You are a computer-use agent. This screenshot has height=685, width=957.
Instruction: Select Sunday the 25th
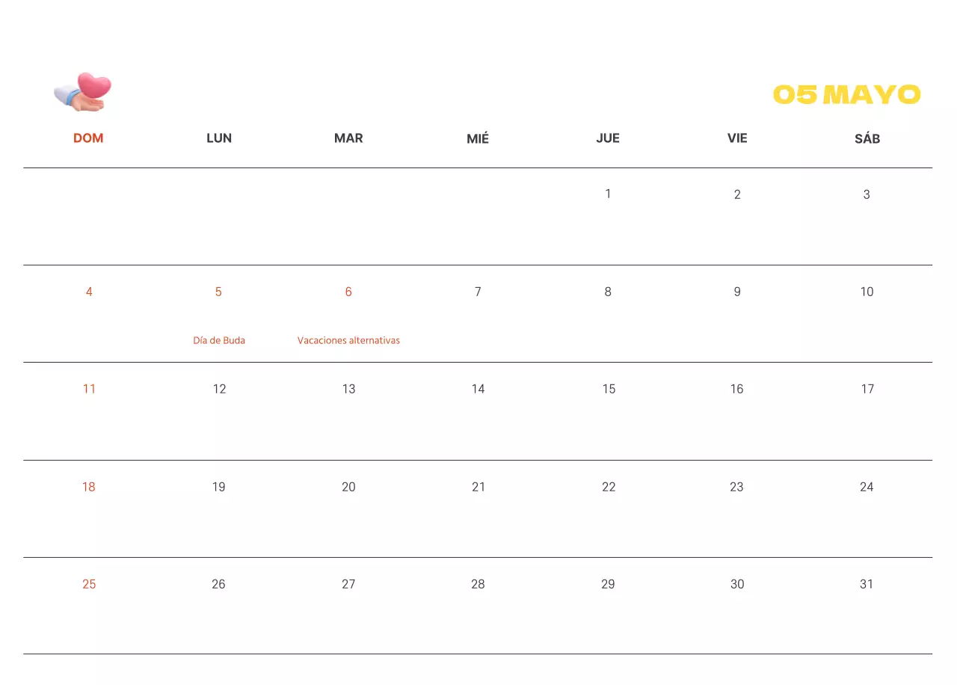[89, 584]
